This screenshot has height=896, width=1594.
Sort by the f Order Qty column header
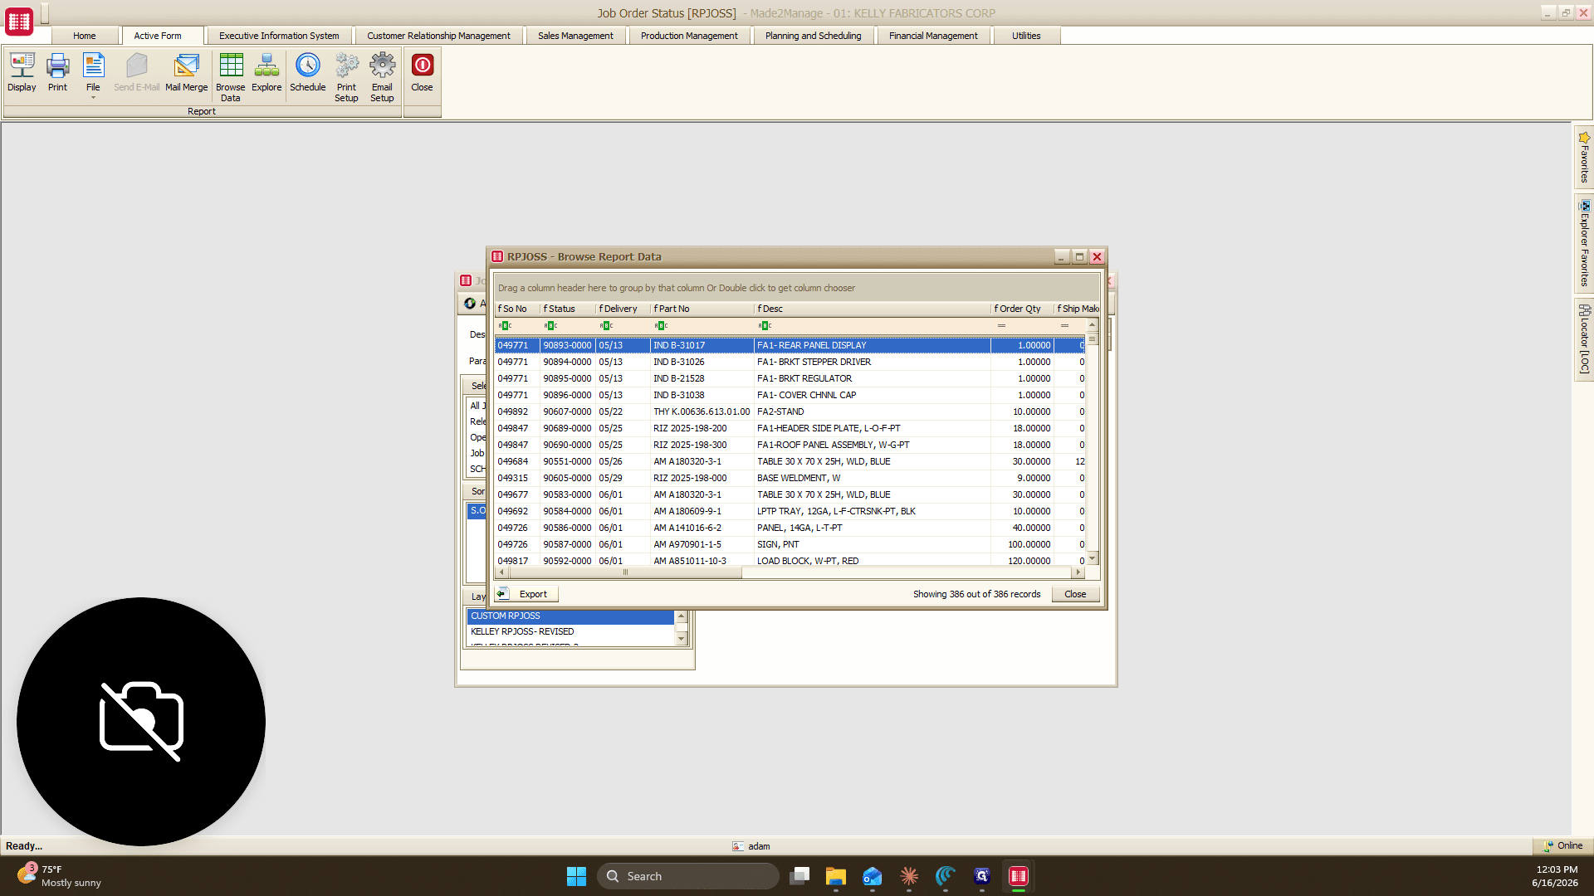tap(1022, 309)
